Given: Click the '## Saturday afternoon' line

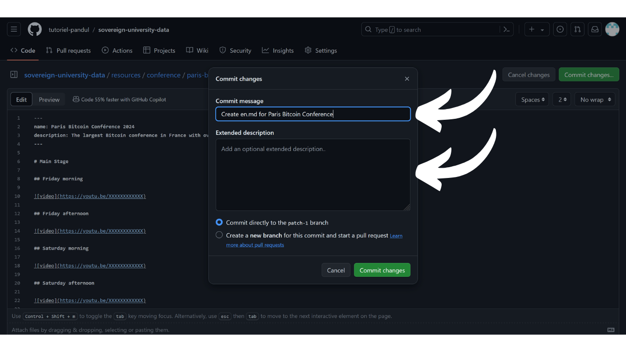Looking at the screenshot, I should tap(64, 283).
